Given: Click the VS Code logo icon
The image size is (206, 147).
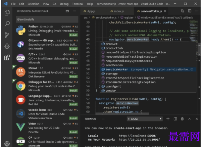Looking at the screenshot, I should point(5,4).
